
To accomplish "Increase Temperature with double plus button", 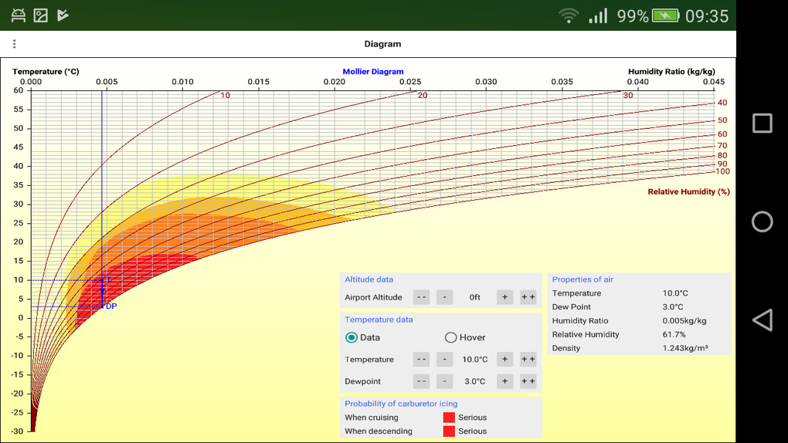I will [528, 359].
